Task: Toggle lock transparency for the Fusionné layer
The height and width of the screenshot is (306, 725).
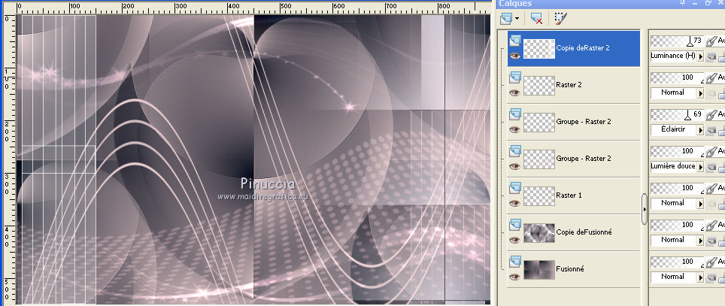Action: (712, 277)
